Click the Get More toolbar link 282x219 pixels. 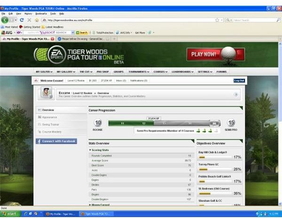(x=140, y=32)
